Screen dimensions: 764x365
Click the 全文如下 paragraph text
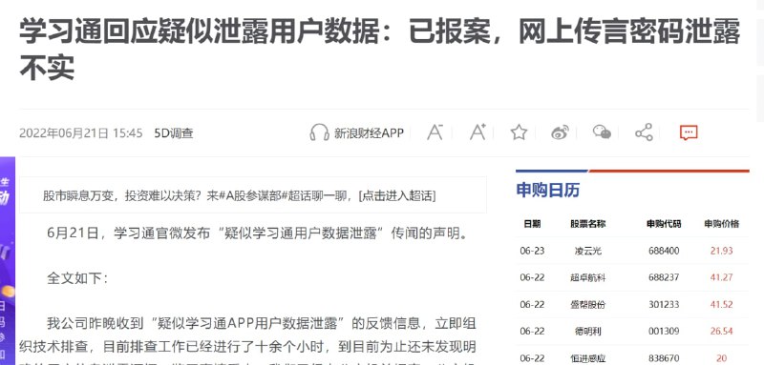pyautogui.click(x=77, y=278)
